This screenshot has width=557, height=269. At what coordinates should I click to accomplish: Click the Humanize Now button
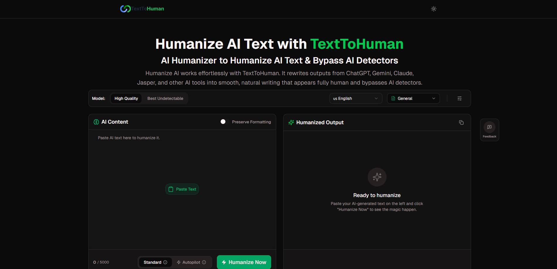point(244,262)
